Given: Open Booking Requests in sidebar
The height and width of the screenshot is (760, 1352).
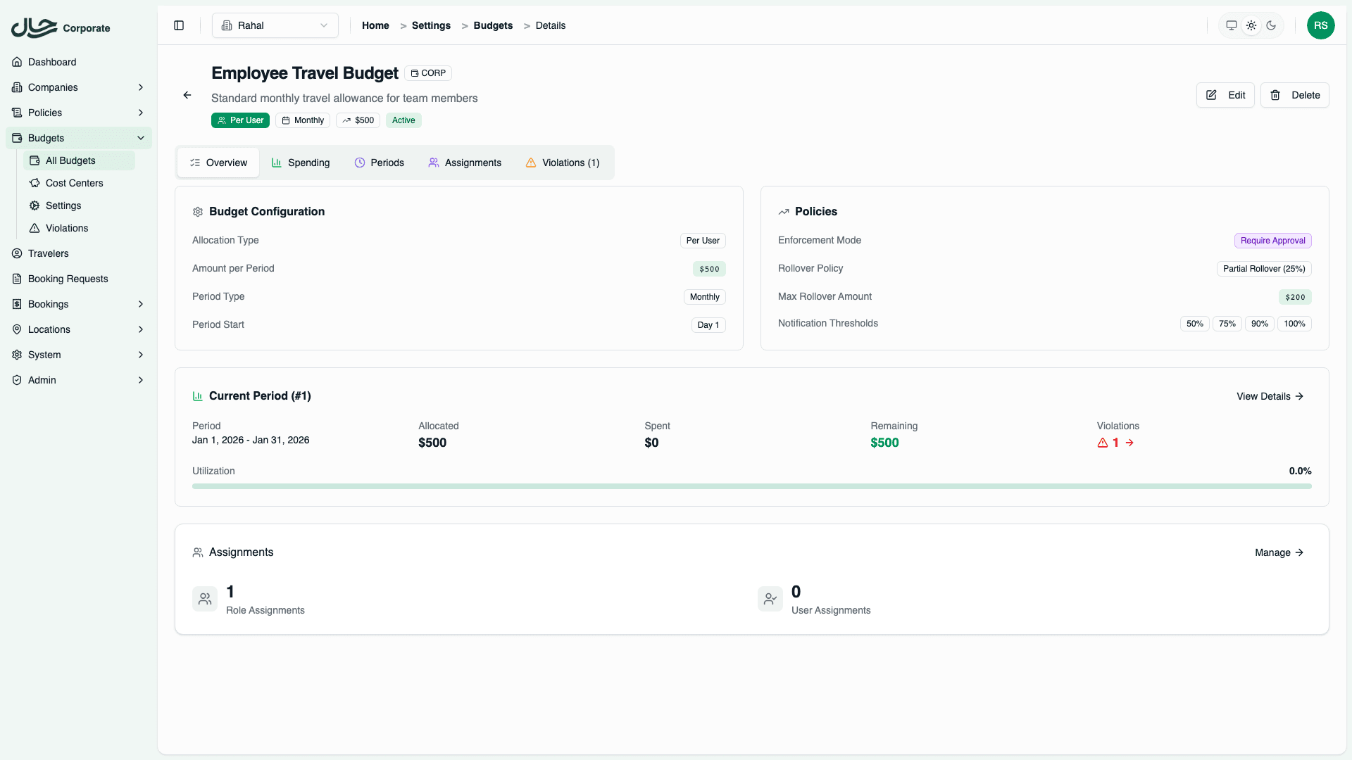Looking at the screenshot, I should (68, 279).
